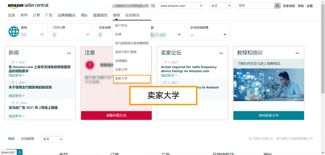Close the javascript status bar with X

tap(20, 152)
